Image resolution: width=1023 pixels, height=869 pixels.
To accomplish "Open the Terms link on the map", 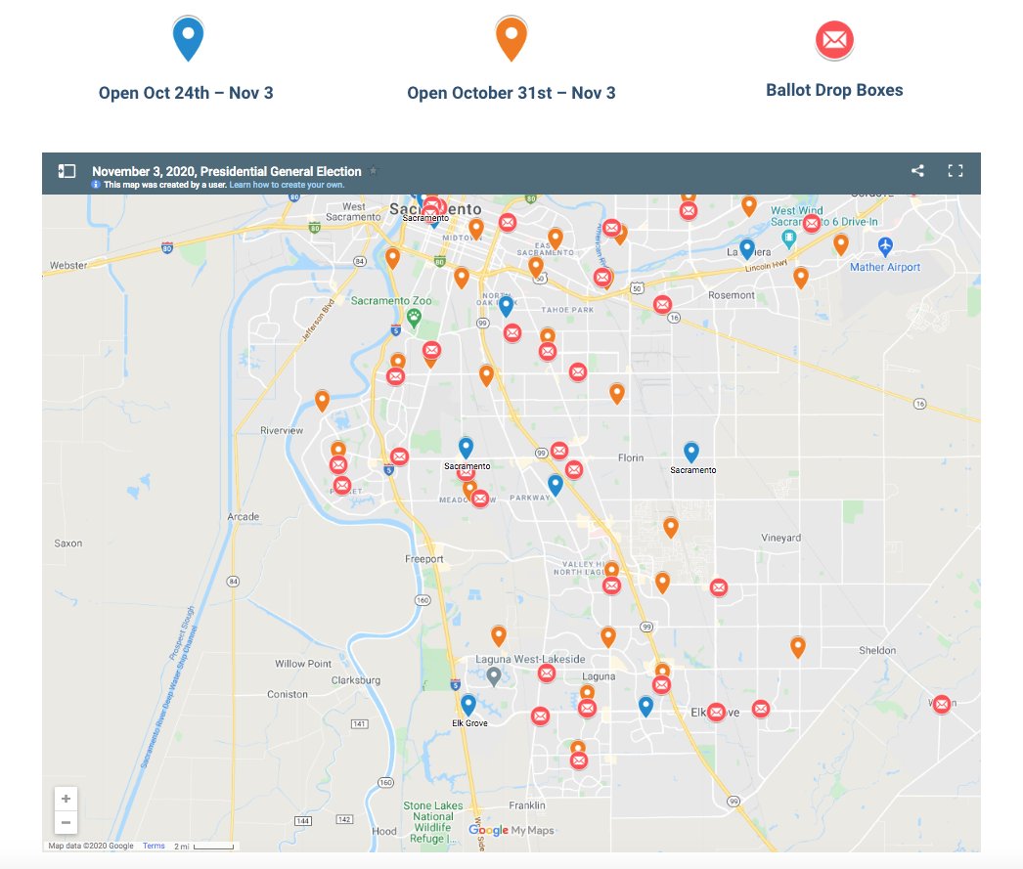I will click(x=154, y=846).
